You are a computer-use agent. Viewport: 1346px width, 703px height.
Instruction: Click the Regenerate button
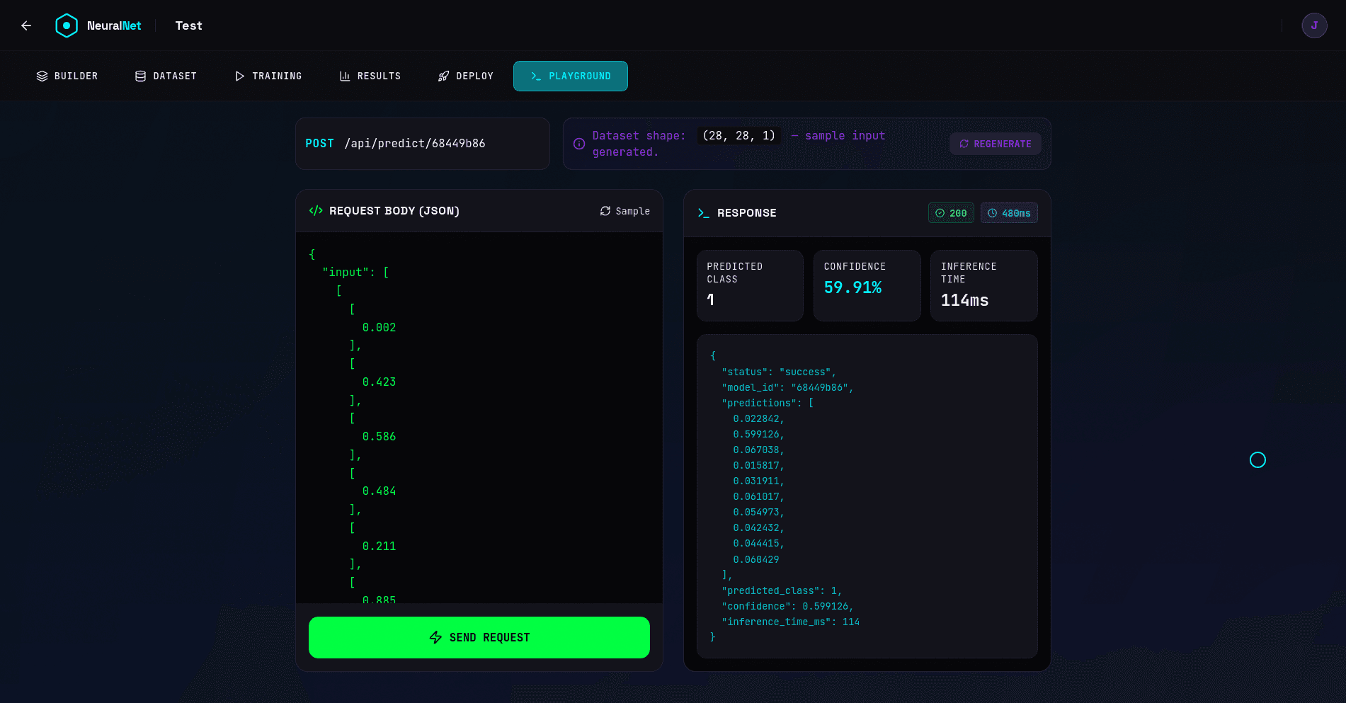click(x=996, y=144)
